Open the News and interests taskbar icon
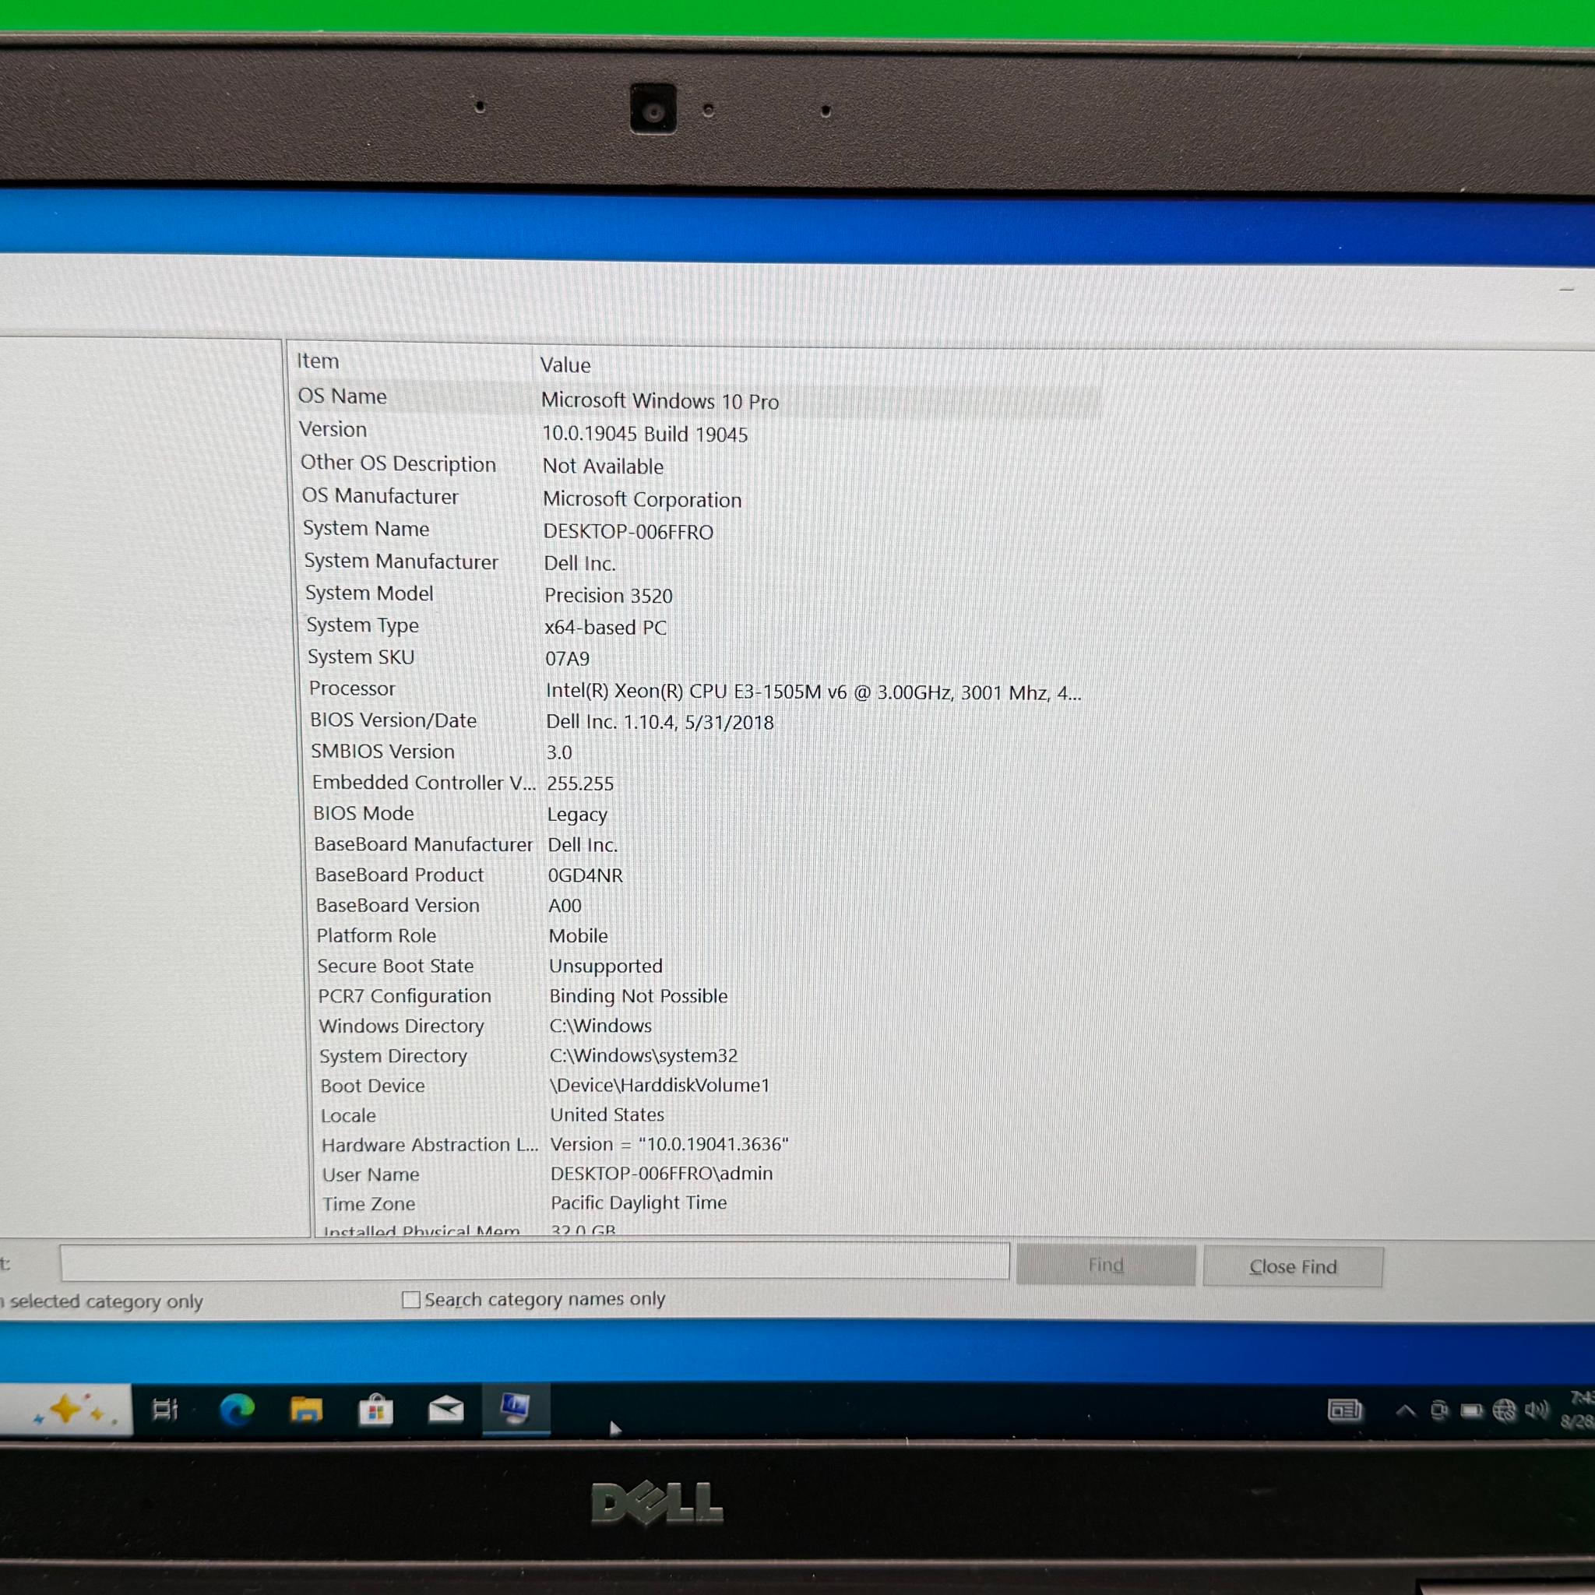The width and height of the screenshot is (1595, 1595). click(1345, 1411)
